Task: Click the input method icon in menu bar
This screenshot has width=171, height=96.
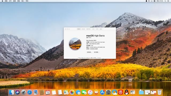Action: (x=154, y=1)
